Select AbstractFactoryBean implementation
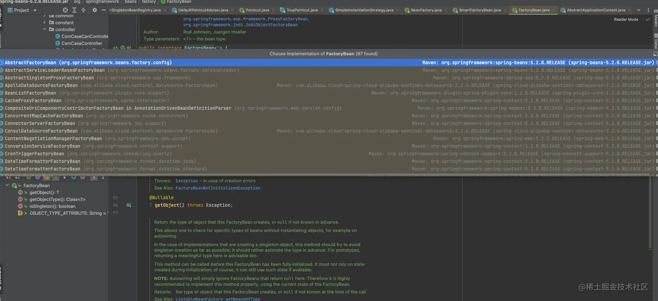Screen dimensions: 658x301 click(329, 63)
